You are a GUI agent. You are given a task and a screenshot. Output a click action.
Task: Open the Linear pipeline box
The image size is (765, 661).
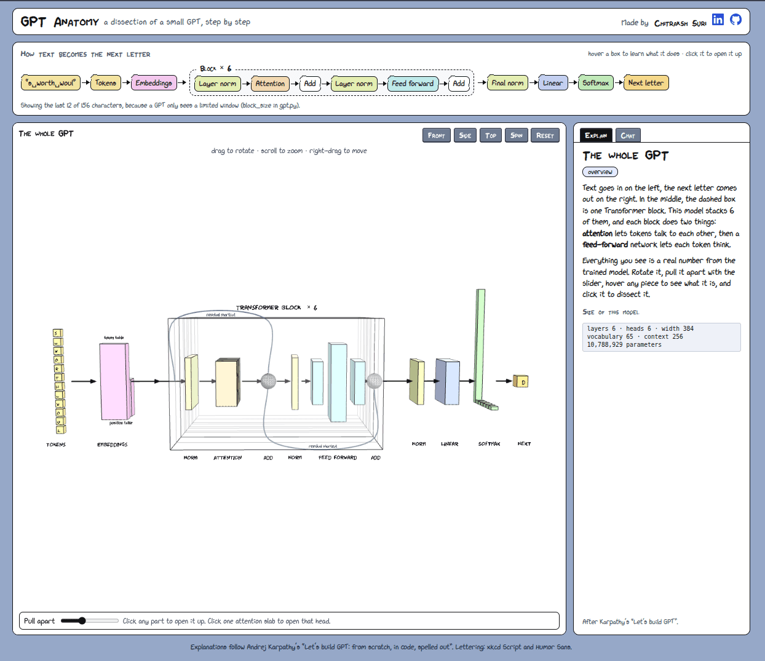coord(553,83)
